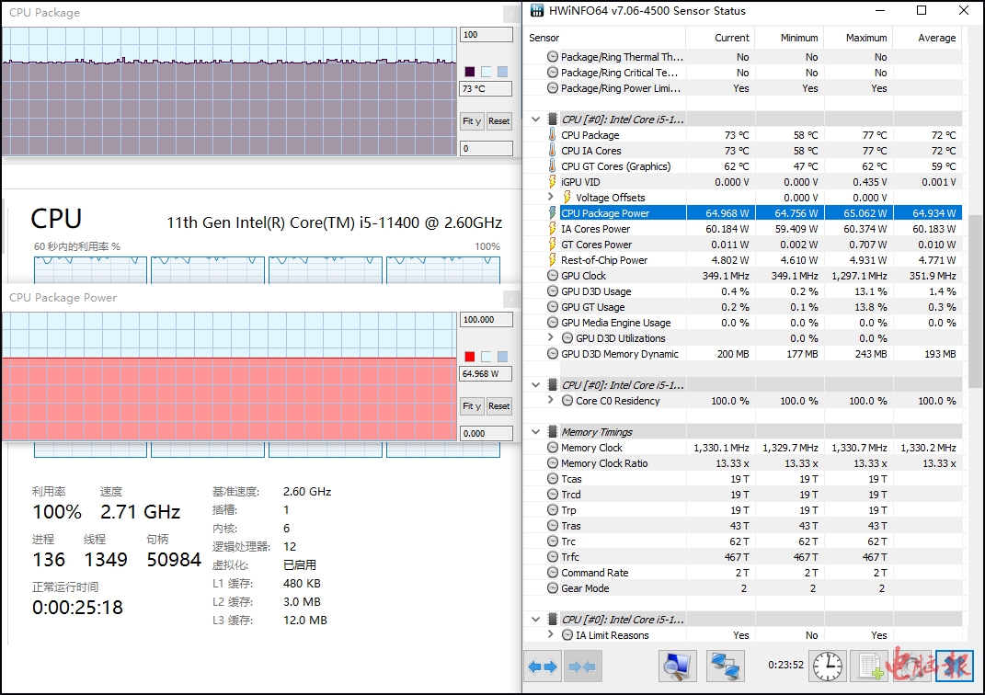Click the networked computers remote icon
The height and width of the screenshot is (695, 985).
coord(725,666)
